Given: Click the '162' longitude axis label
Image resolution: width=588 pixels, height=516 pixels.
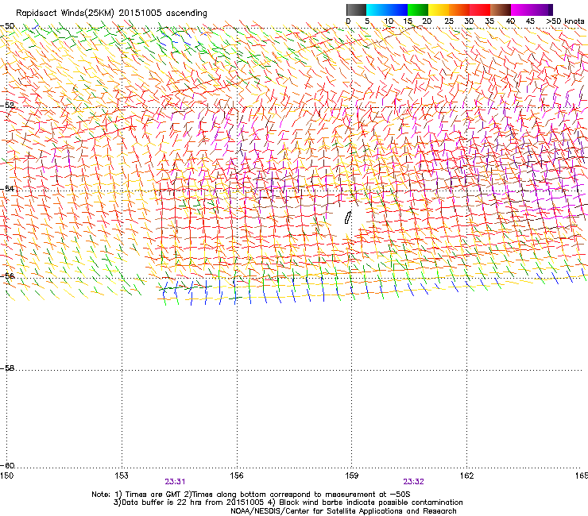Looking at the screenshot, I should (x=466, y=476).
